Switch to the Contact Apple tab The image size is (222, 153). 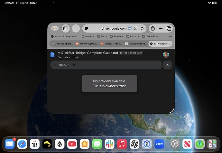pos(62,44)
